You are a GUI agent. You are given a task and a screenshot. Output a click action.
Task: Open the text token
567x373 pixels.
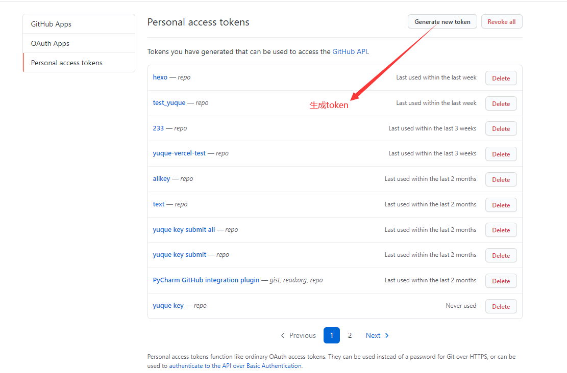[x=158, y=204]
